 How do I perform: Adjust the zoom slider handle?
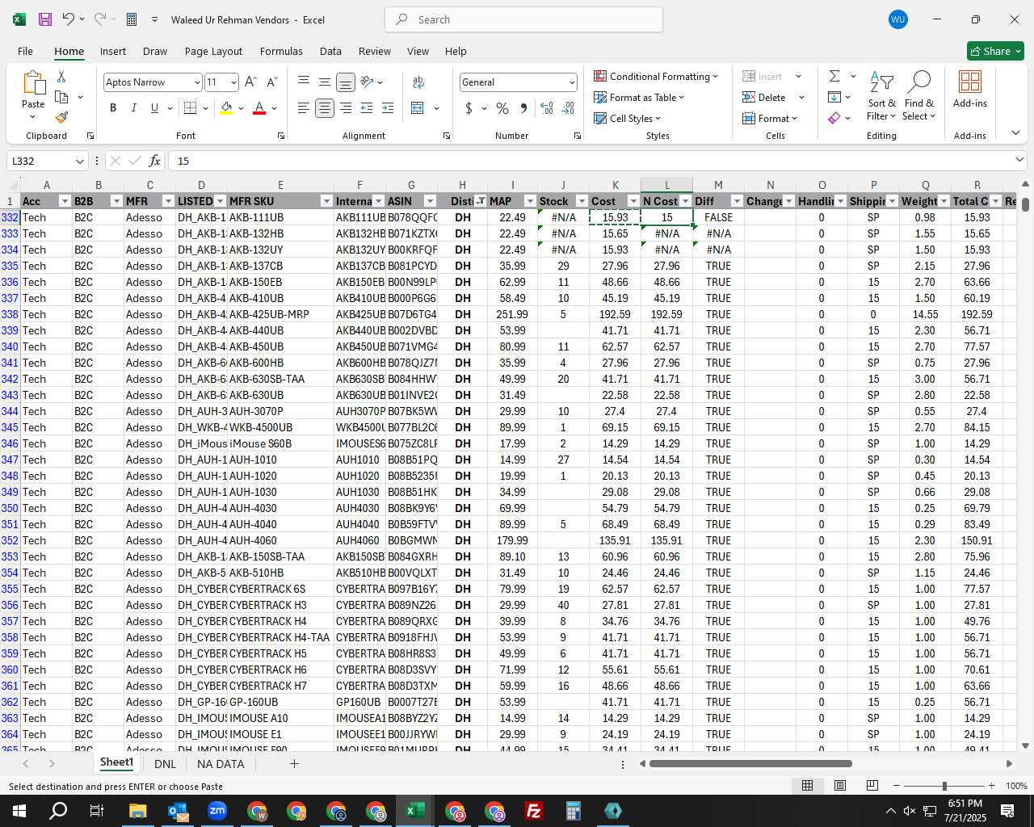click(944, 786)
